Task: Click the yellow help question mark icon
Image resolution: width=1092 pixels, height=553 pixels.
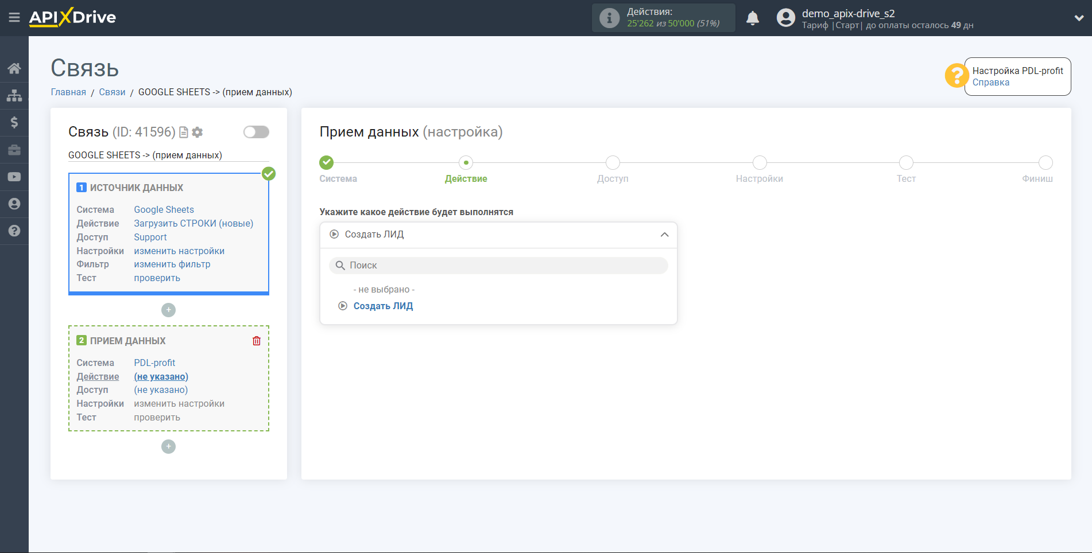Action: [957, 75]
